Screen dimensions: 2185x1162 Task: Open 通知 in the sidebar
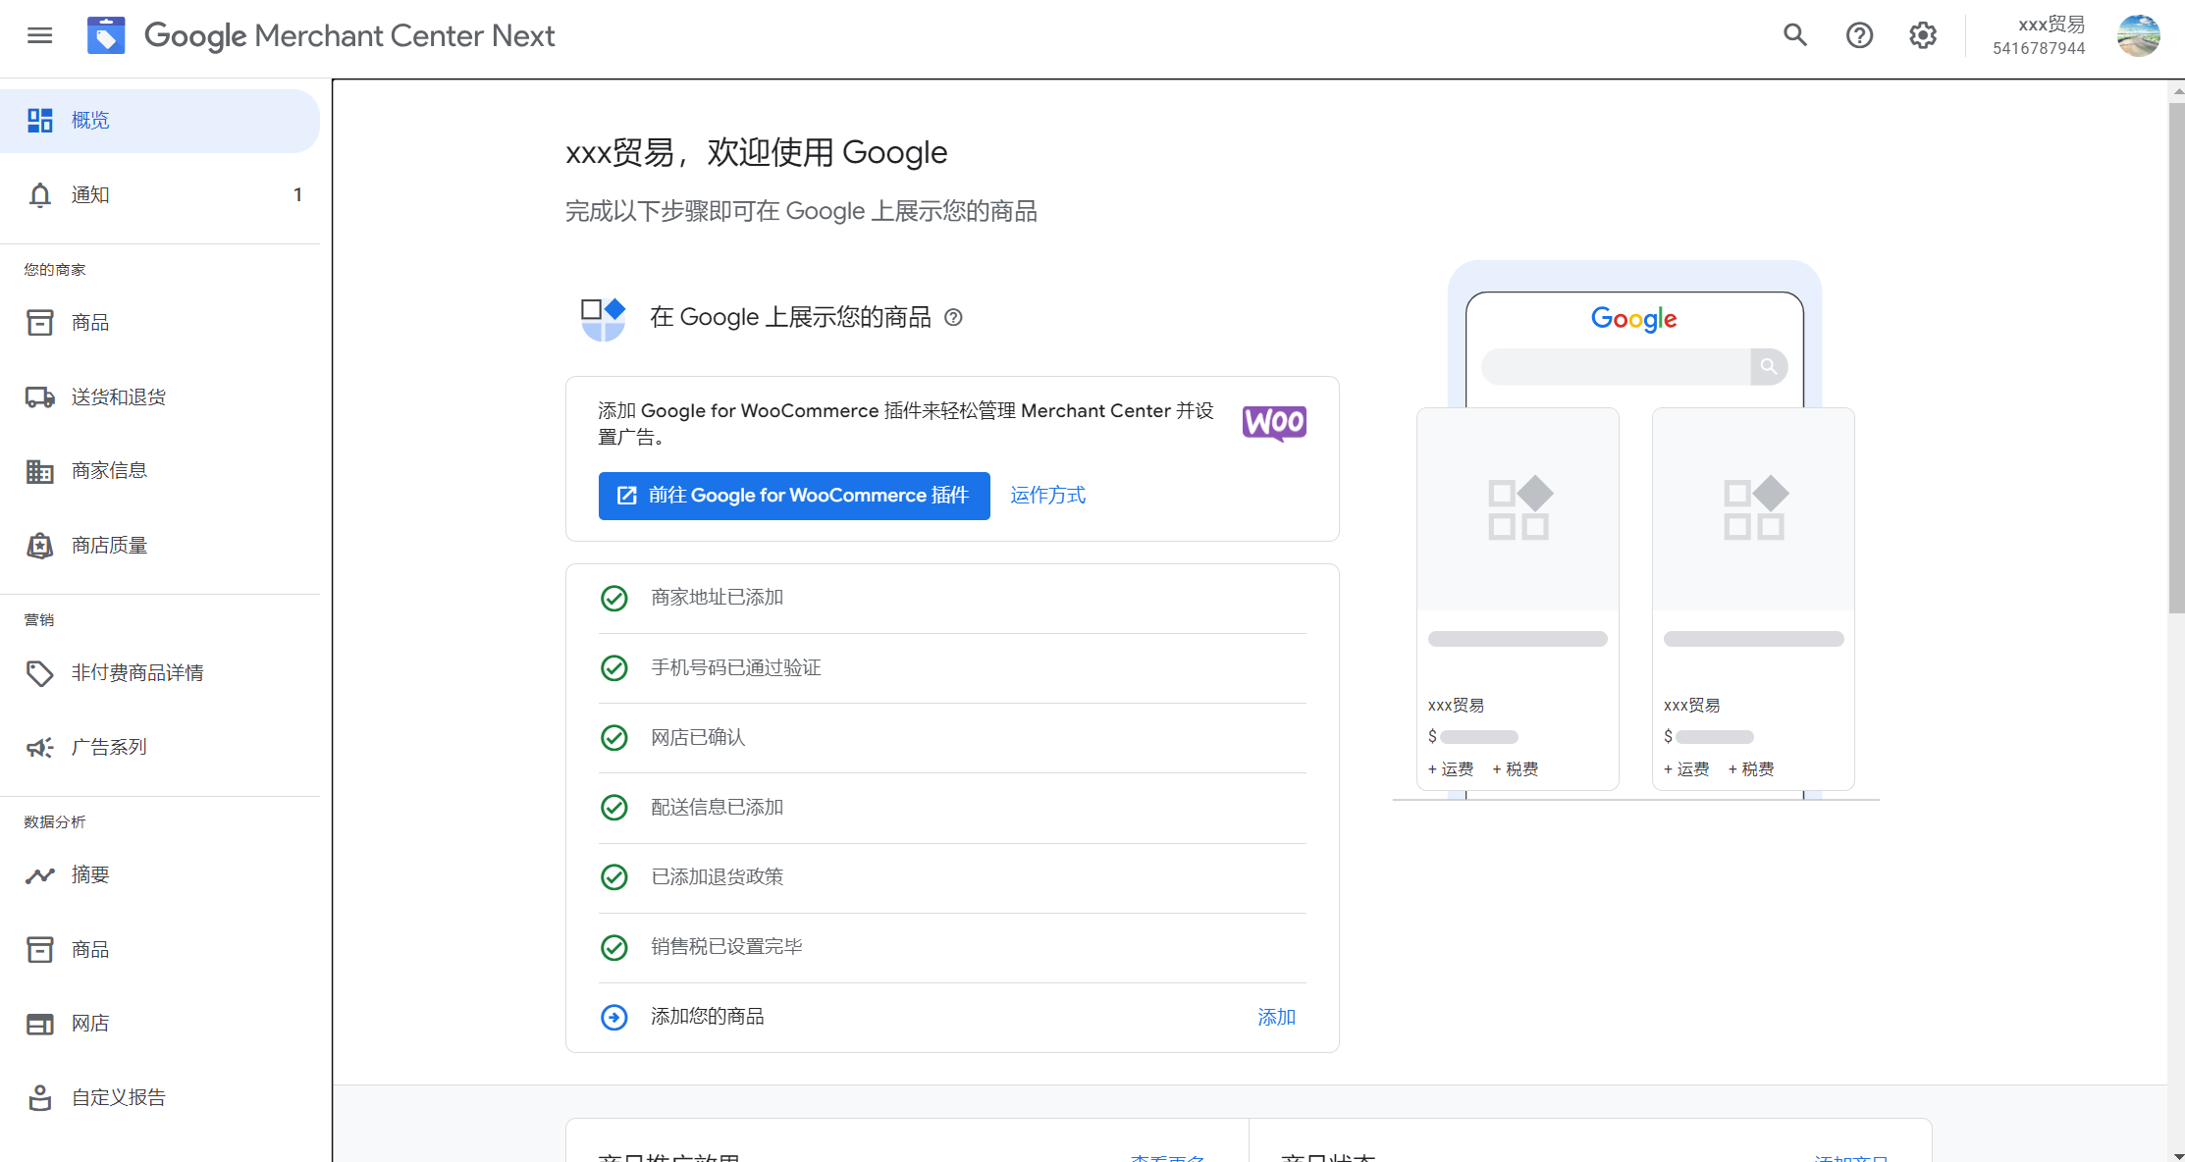[160, 195]
